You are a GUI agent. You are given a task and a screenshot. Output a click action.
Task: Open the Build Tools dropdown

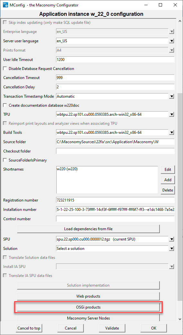[171, 133]
